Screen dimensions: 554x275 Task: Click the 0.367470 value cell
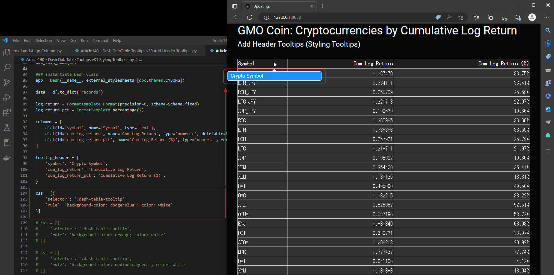[340, 74]
